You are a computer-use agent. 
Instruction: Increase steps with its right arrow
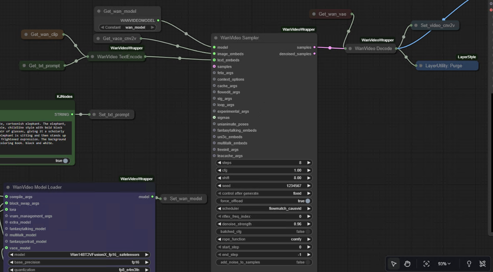309,163
